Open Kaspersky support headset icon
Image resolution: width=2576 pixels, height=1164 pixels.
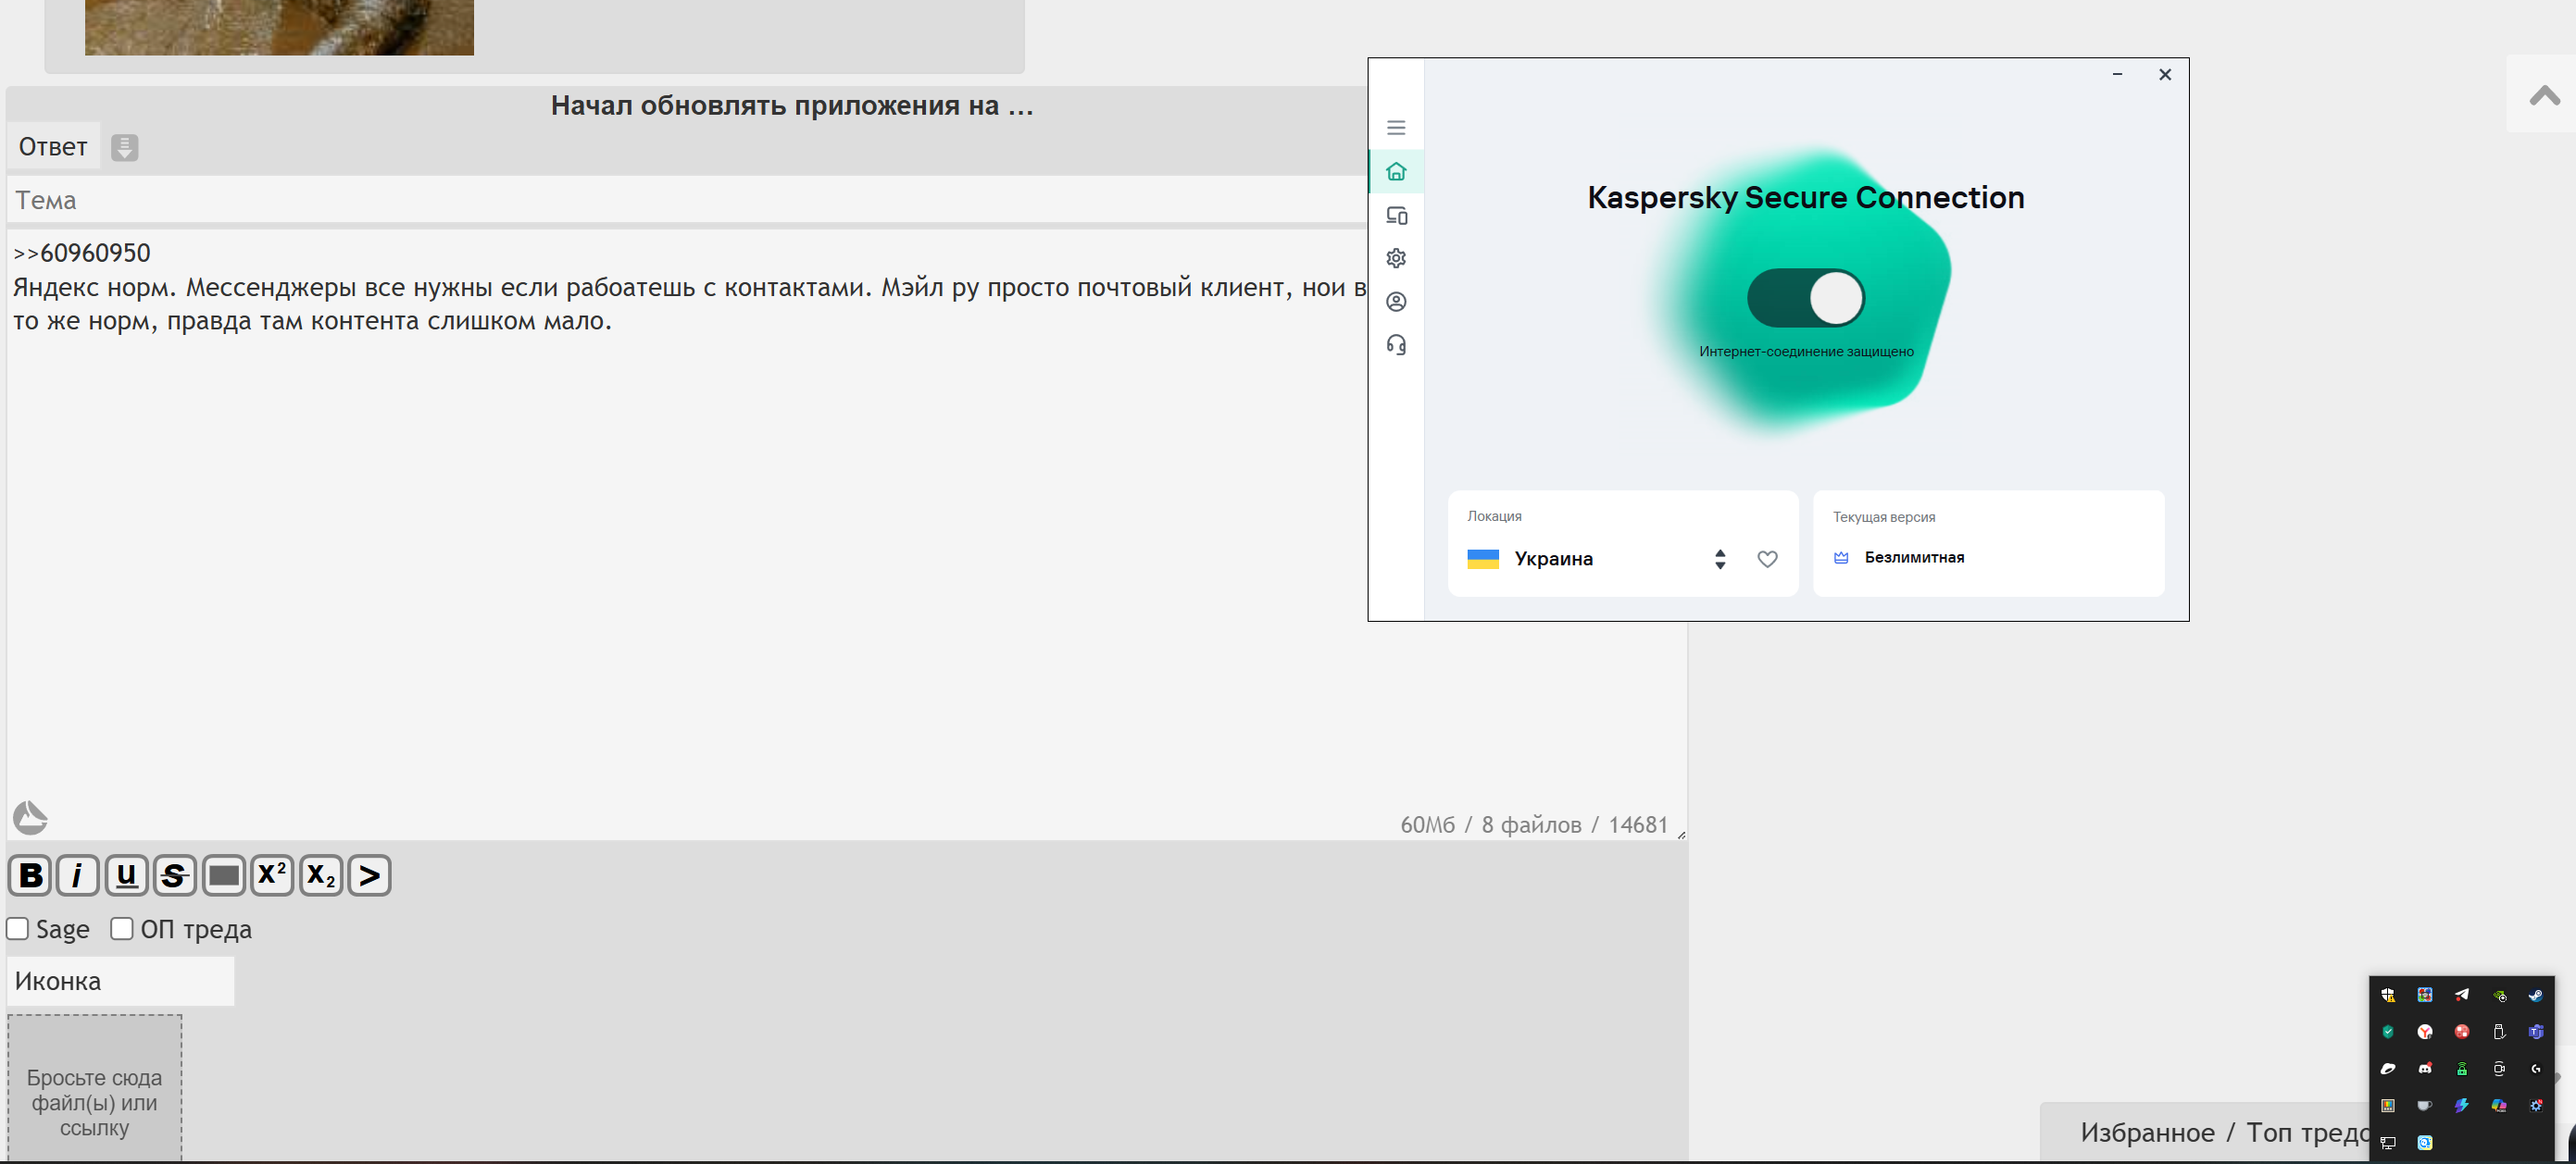click(1396, 346)
